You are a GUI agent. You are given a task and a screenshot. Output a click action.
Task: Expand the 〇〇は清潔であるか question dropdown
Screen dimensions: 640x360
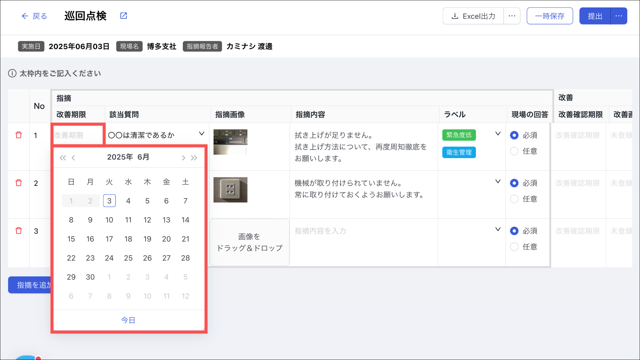tap(202, 134)
